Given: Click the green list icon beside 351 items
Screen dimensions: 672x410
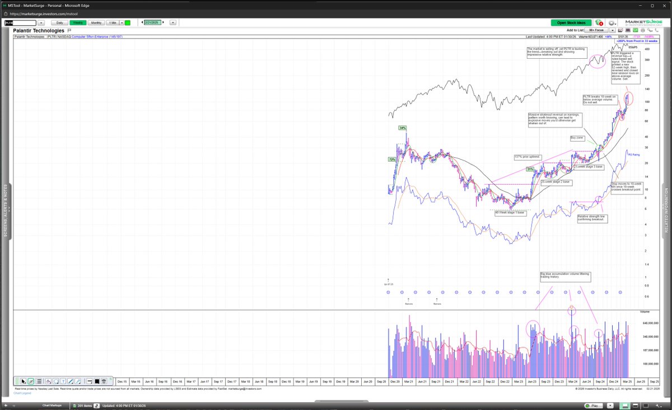Looking at the screenshot, I should [x=74, y=406].
